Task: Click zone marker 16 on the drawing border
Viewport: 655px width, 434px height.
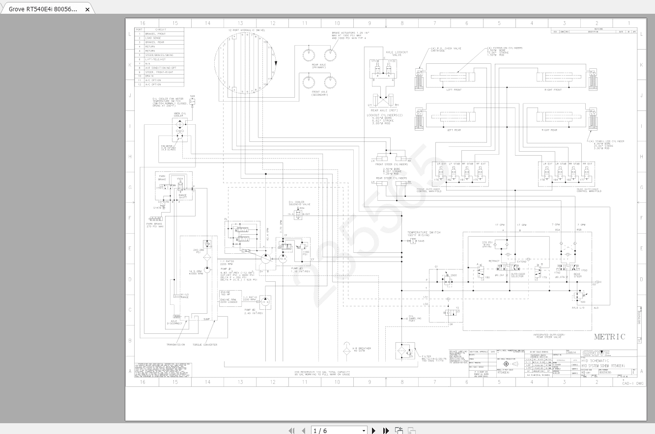Action: click(x=142, y=23)
